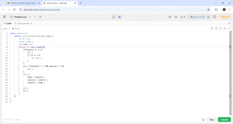233x124 pixels.
Task: Open the icon beside Run
Action: click(x=203, y=120)
